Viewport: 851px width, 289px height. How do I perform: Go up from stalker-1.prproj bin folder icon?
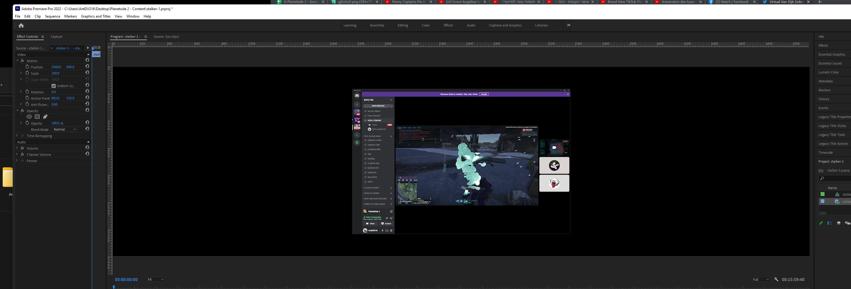click(x=821, y=171)
